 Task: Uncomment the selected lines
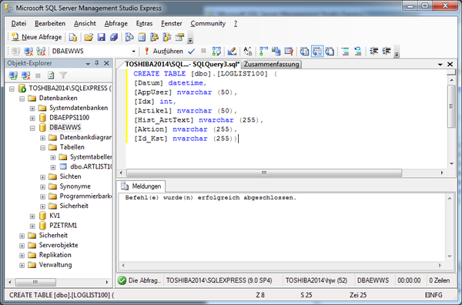358,52
